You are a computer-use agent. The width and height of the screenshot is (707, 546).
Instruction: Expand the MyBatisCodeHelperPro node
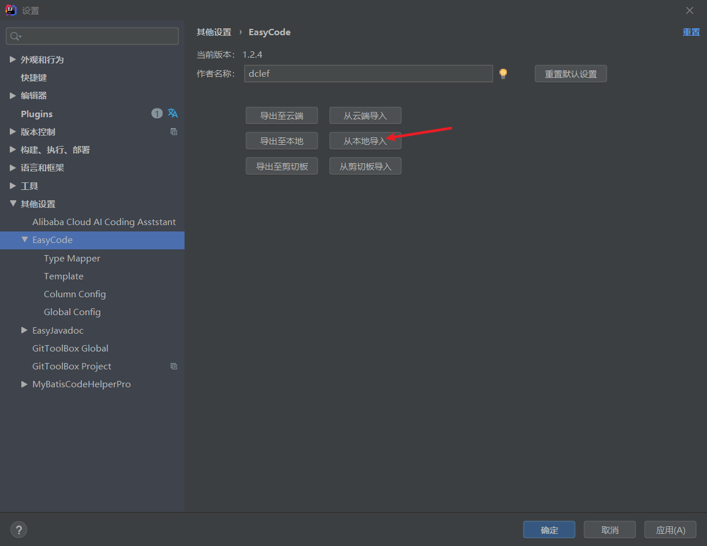point(24,384)
